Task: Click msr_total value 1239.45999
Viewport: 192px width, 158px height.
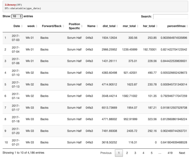Action: (130, 50)
